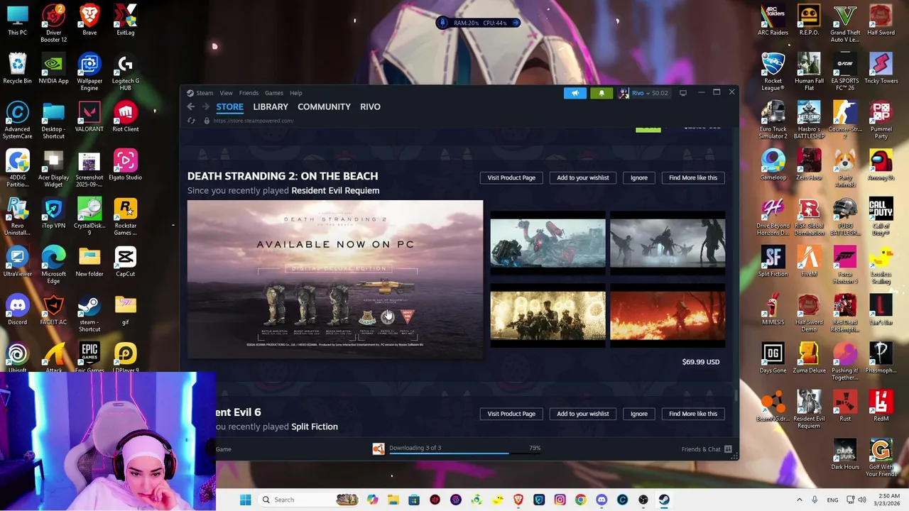
Task: Switch to the LIBRARY tab
Action: [x=271, y=106]
